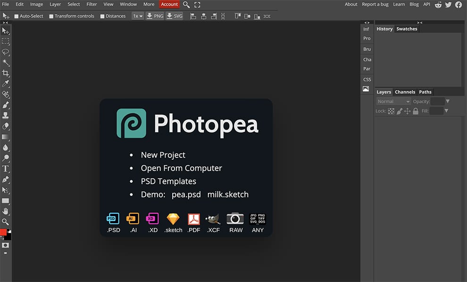Toggle Quick Mask mode icon

point(5,245)
